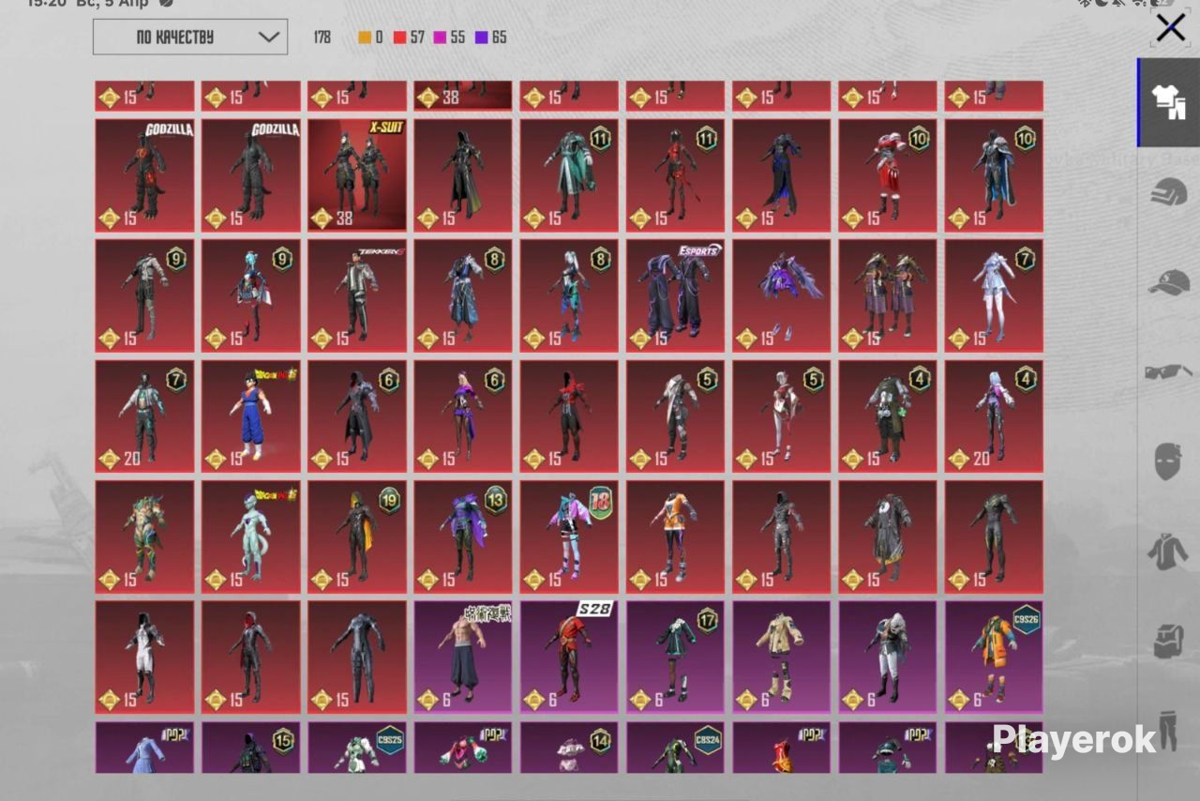This screenshot has width=1200, height=801.
Task: Select the S28 red outfit
Action: point(569,657)
